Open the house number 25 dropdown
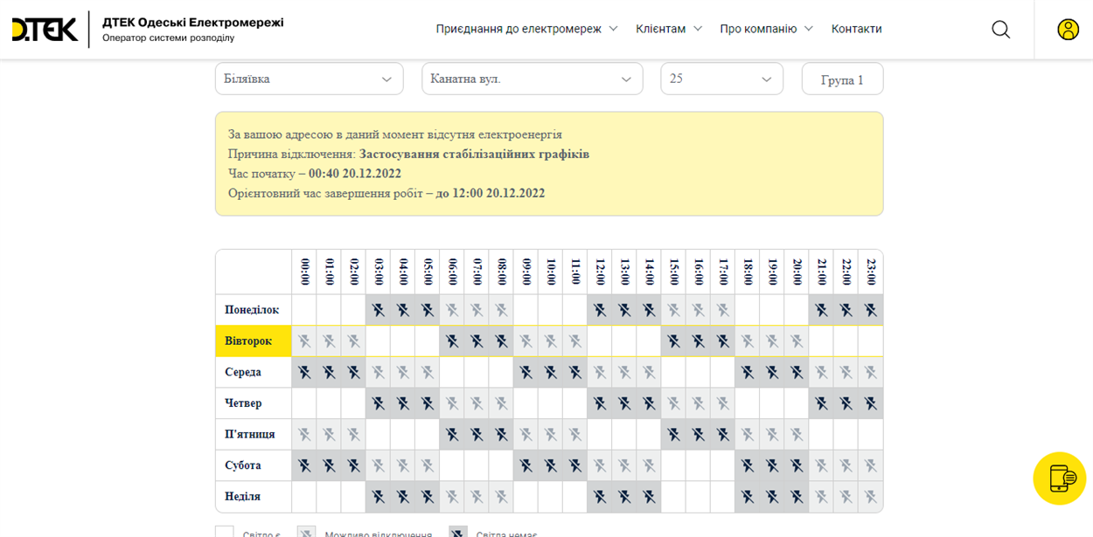The height and width of the screenshot is (537, 1093). (x=722, y=79)
